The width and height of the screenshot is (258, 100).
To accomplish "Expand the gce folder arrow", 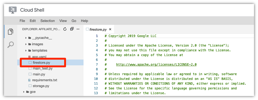I will 24,92.
